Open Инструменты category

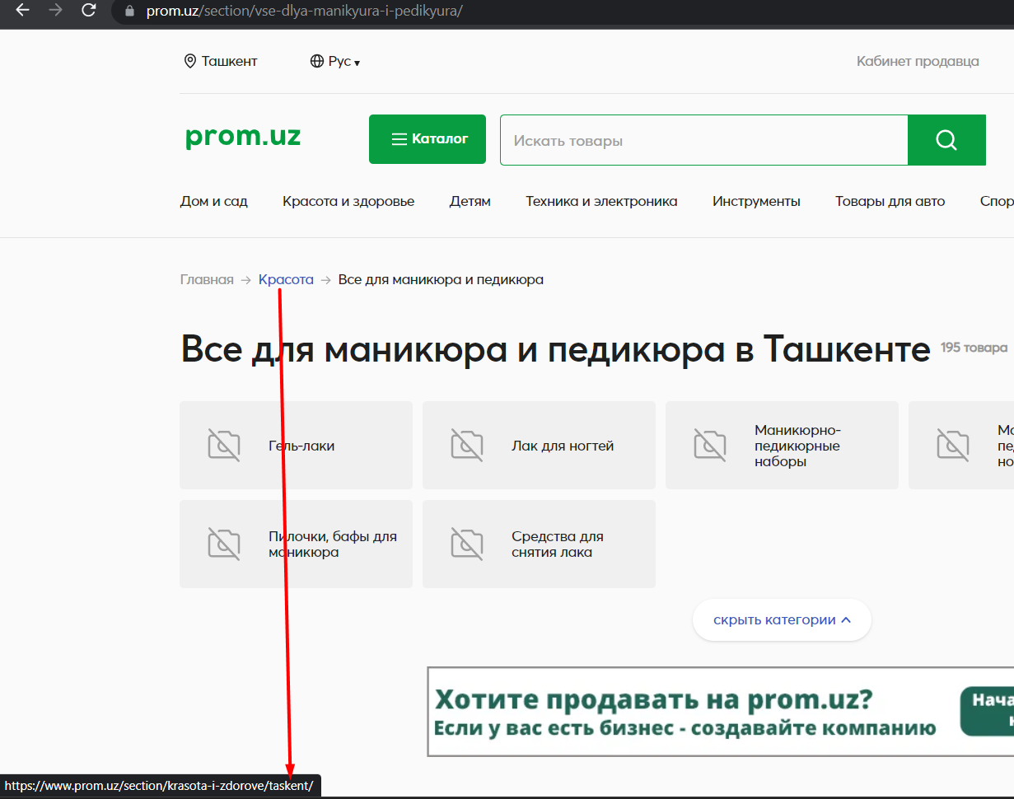pyautogui.click(x=756, y=201)
